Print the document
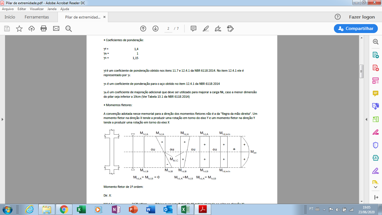This screenshot has height=215, width=382. coord(44,29)
